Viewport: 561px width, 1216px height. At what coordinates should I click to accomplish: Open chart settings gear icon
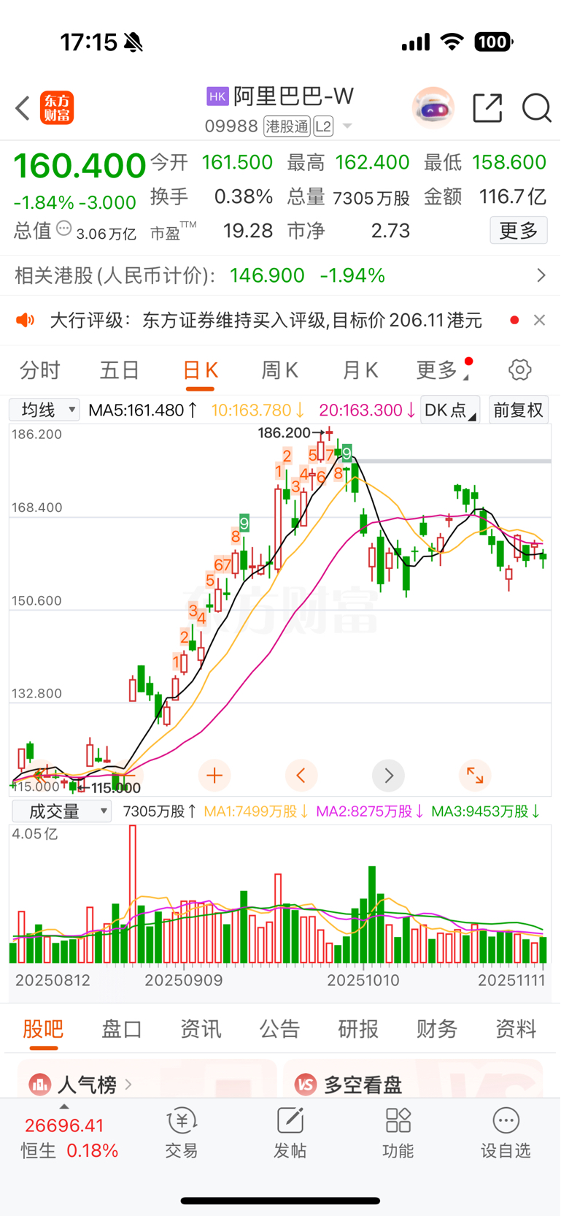(520, 370)
